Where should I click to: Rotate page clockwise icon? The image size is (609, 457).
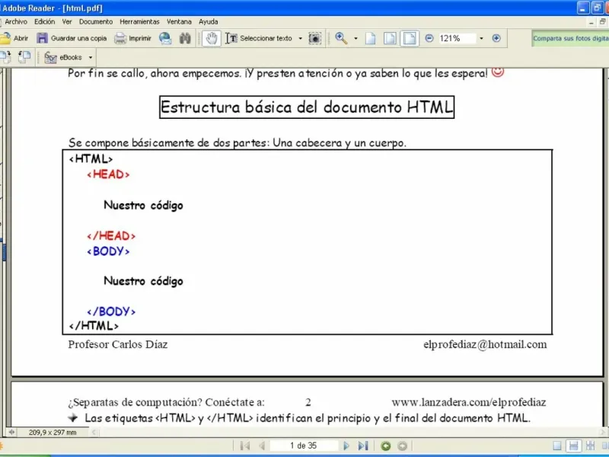(x=5, y=57)
